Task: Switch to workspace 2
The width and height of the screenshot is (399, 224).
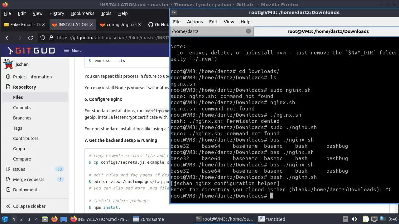Action: [x=21, y=219]
